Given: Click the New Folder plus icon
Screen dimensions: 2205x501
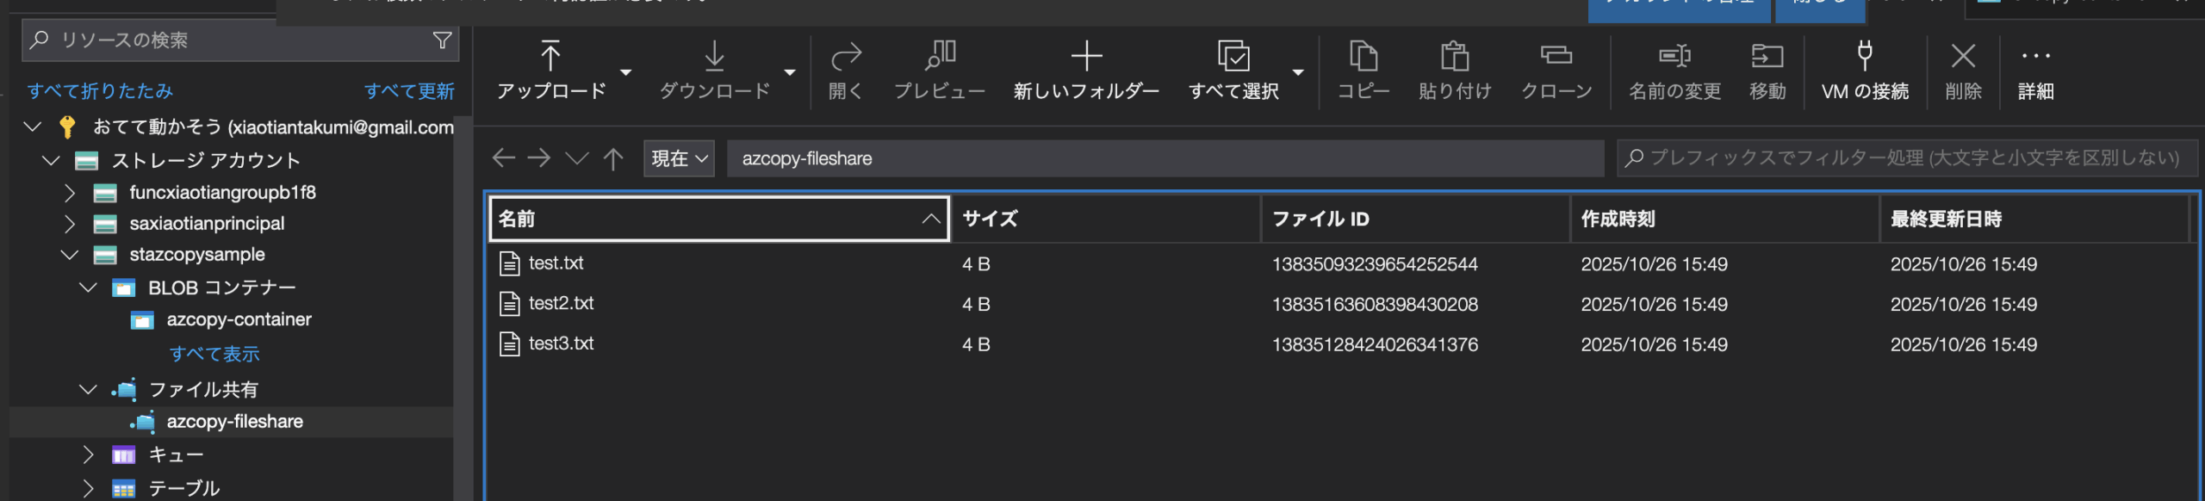Looking at the screenshot, I should [x=1086, y=57].
